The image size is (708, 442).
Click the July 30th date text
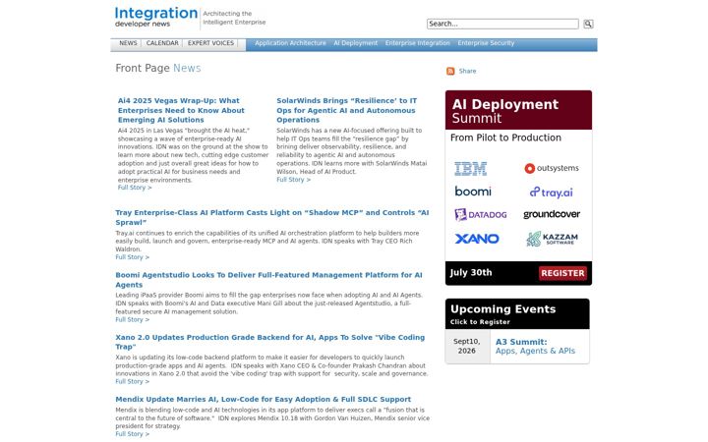pyautogui.click(x=470, y=273)
